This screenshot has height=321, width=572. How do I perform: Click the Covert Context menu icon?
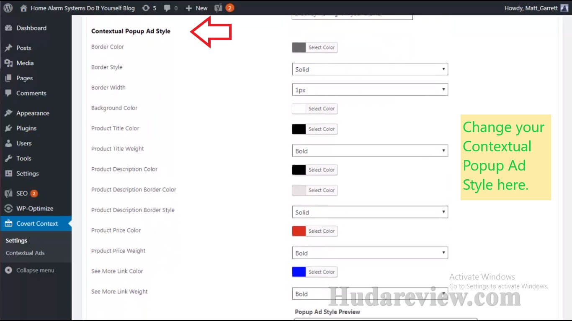coord(8,224)
